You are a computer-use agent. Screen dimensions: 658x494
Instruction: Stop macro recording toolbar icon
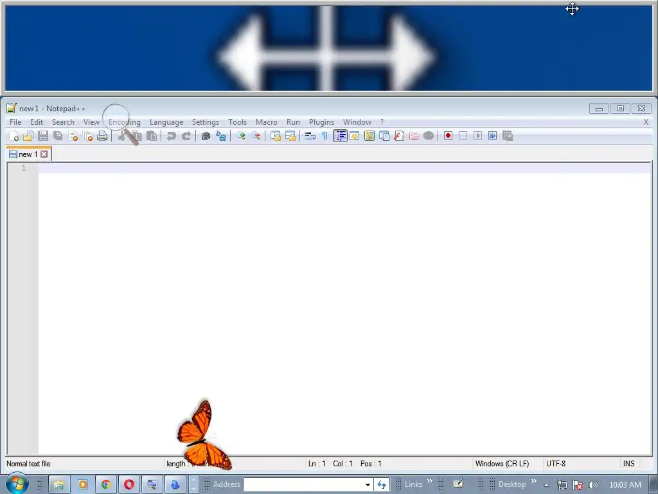click(x=463, y=136)
